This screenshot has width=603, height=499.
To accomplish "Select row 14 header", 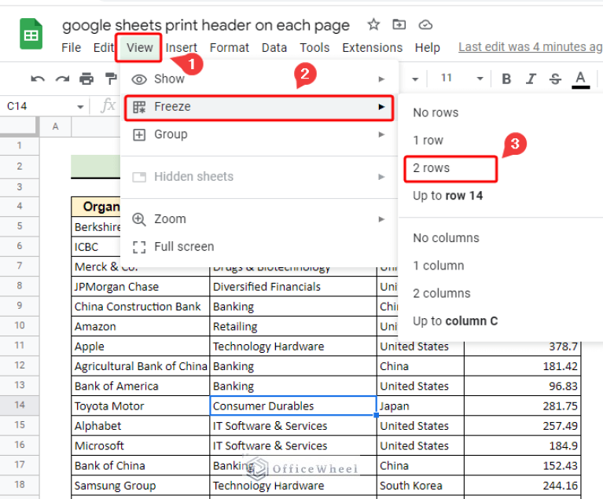I will (x=19, y=405).
